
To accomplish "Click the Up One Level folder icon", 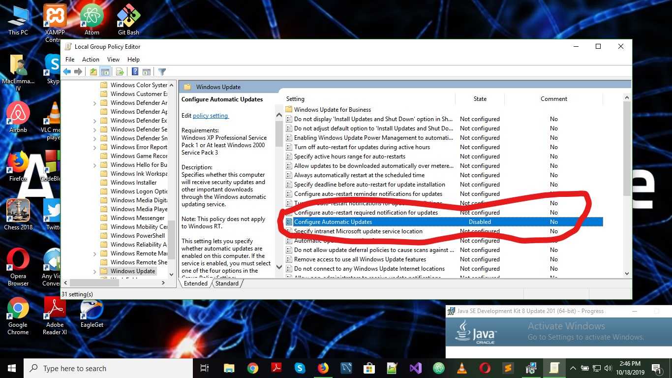I will point(93,72).
